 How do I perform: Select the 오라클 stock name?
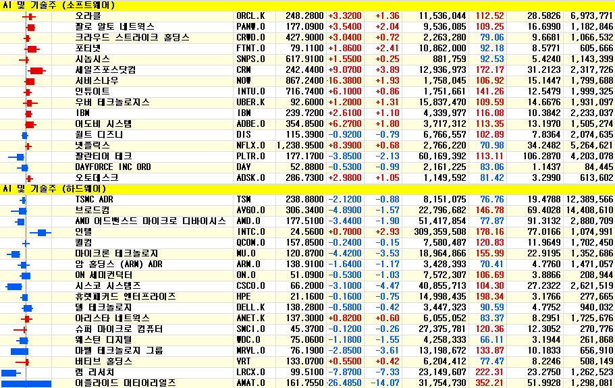88,16
